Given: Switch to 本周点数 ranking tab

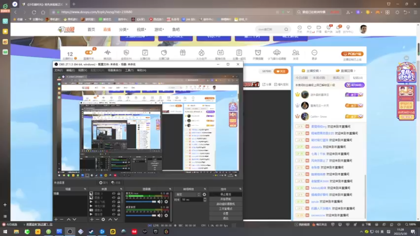Looking at the screenshot, I should pos(319,78).
